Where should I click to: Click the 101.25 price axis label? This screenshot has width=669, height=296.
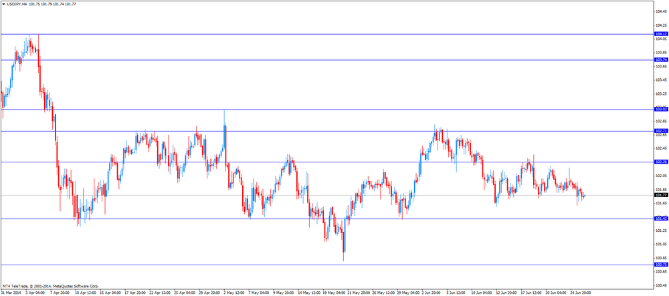661,230
